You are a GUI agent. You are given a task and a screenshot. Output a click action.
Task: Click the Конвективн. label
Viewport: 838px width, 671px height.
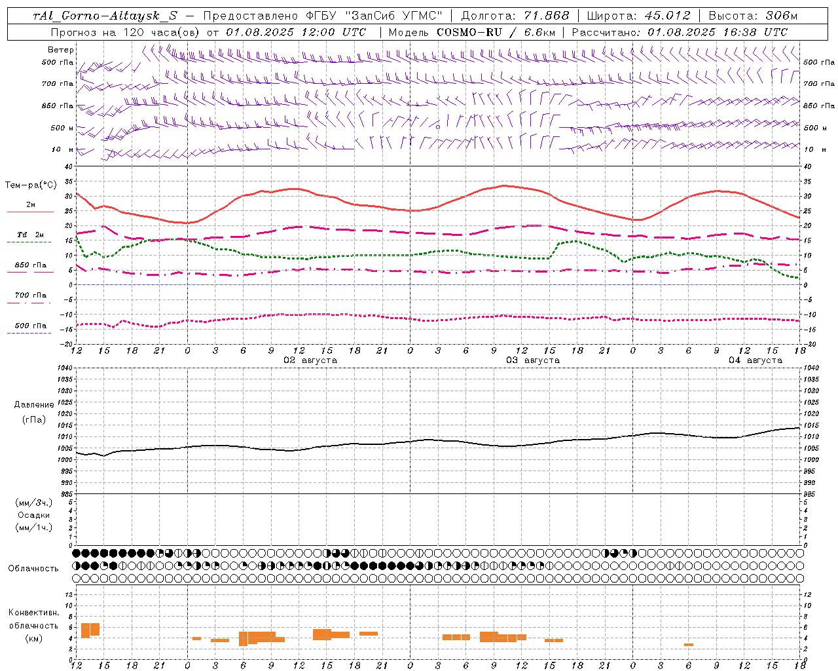coord(33,613)
